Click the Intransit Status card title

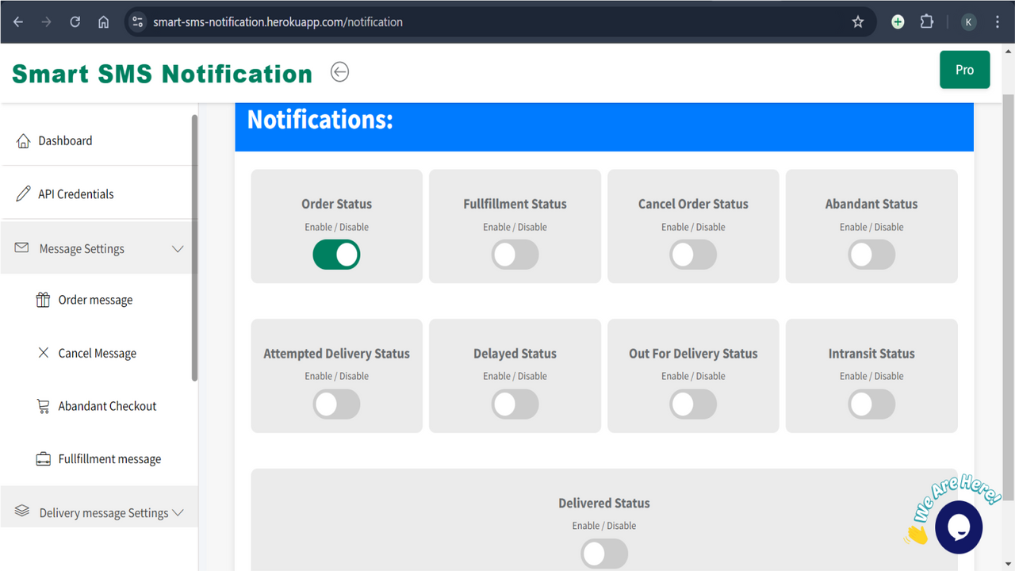[871, 354]
